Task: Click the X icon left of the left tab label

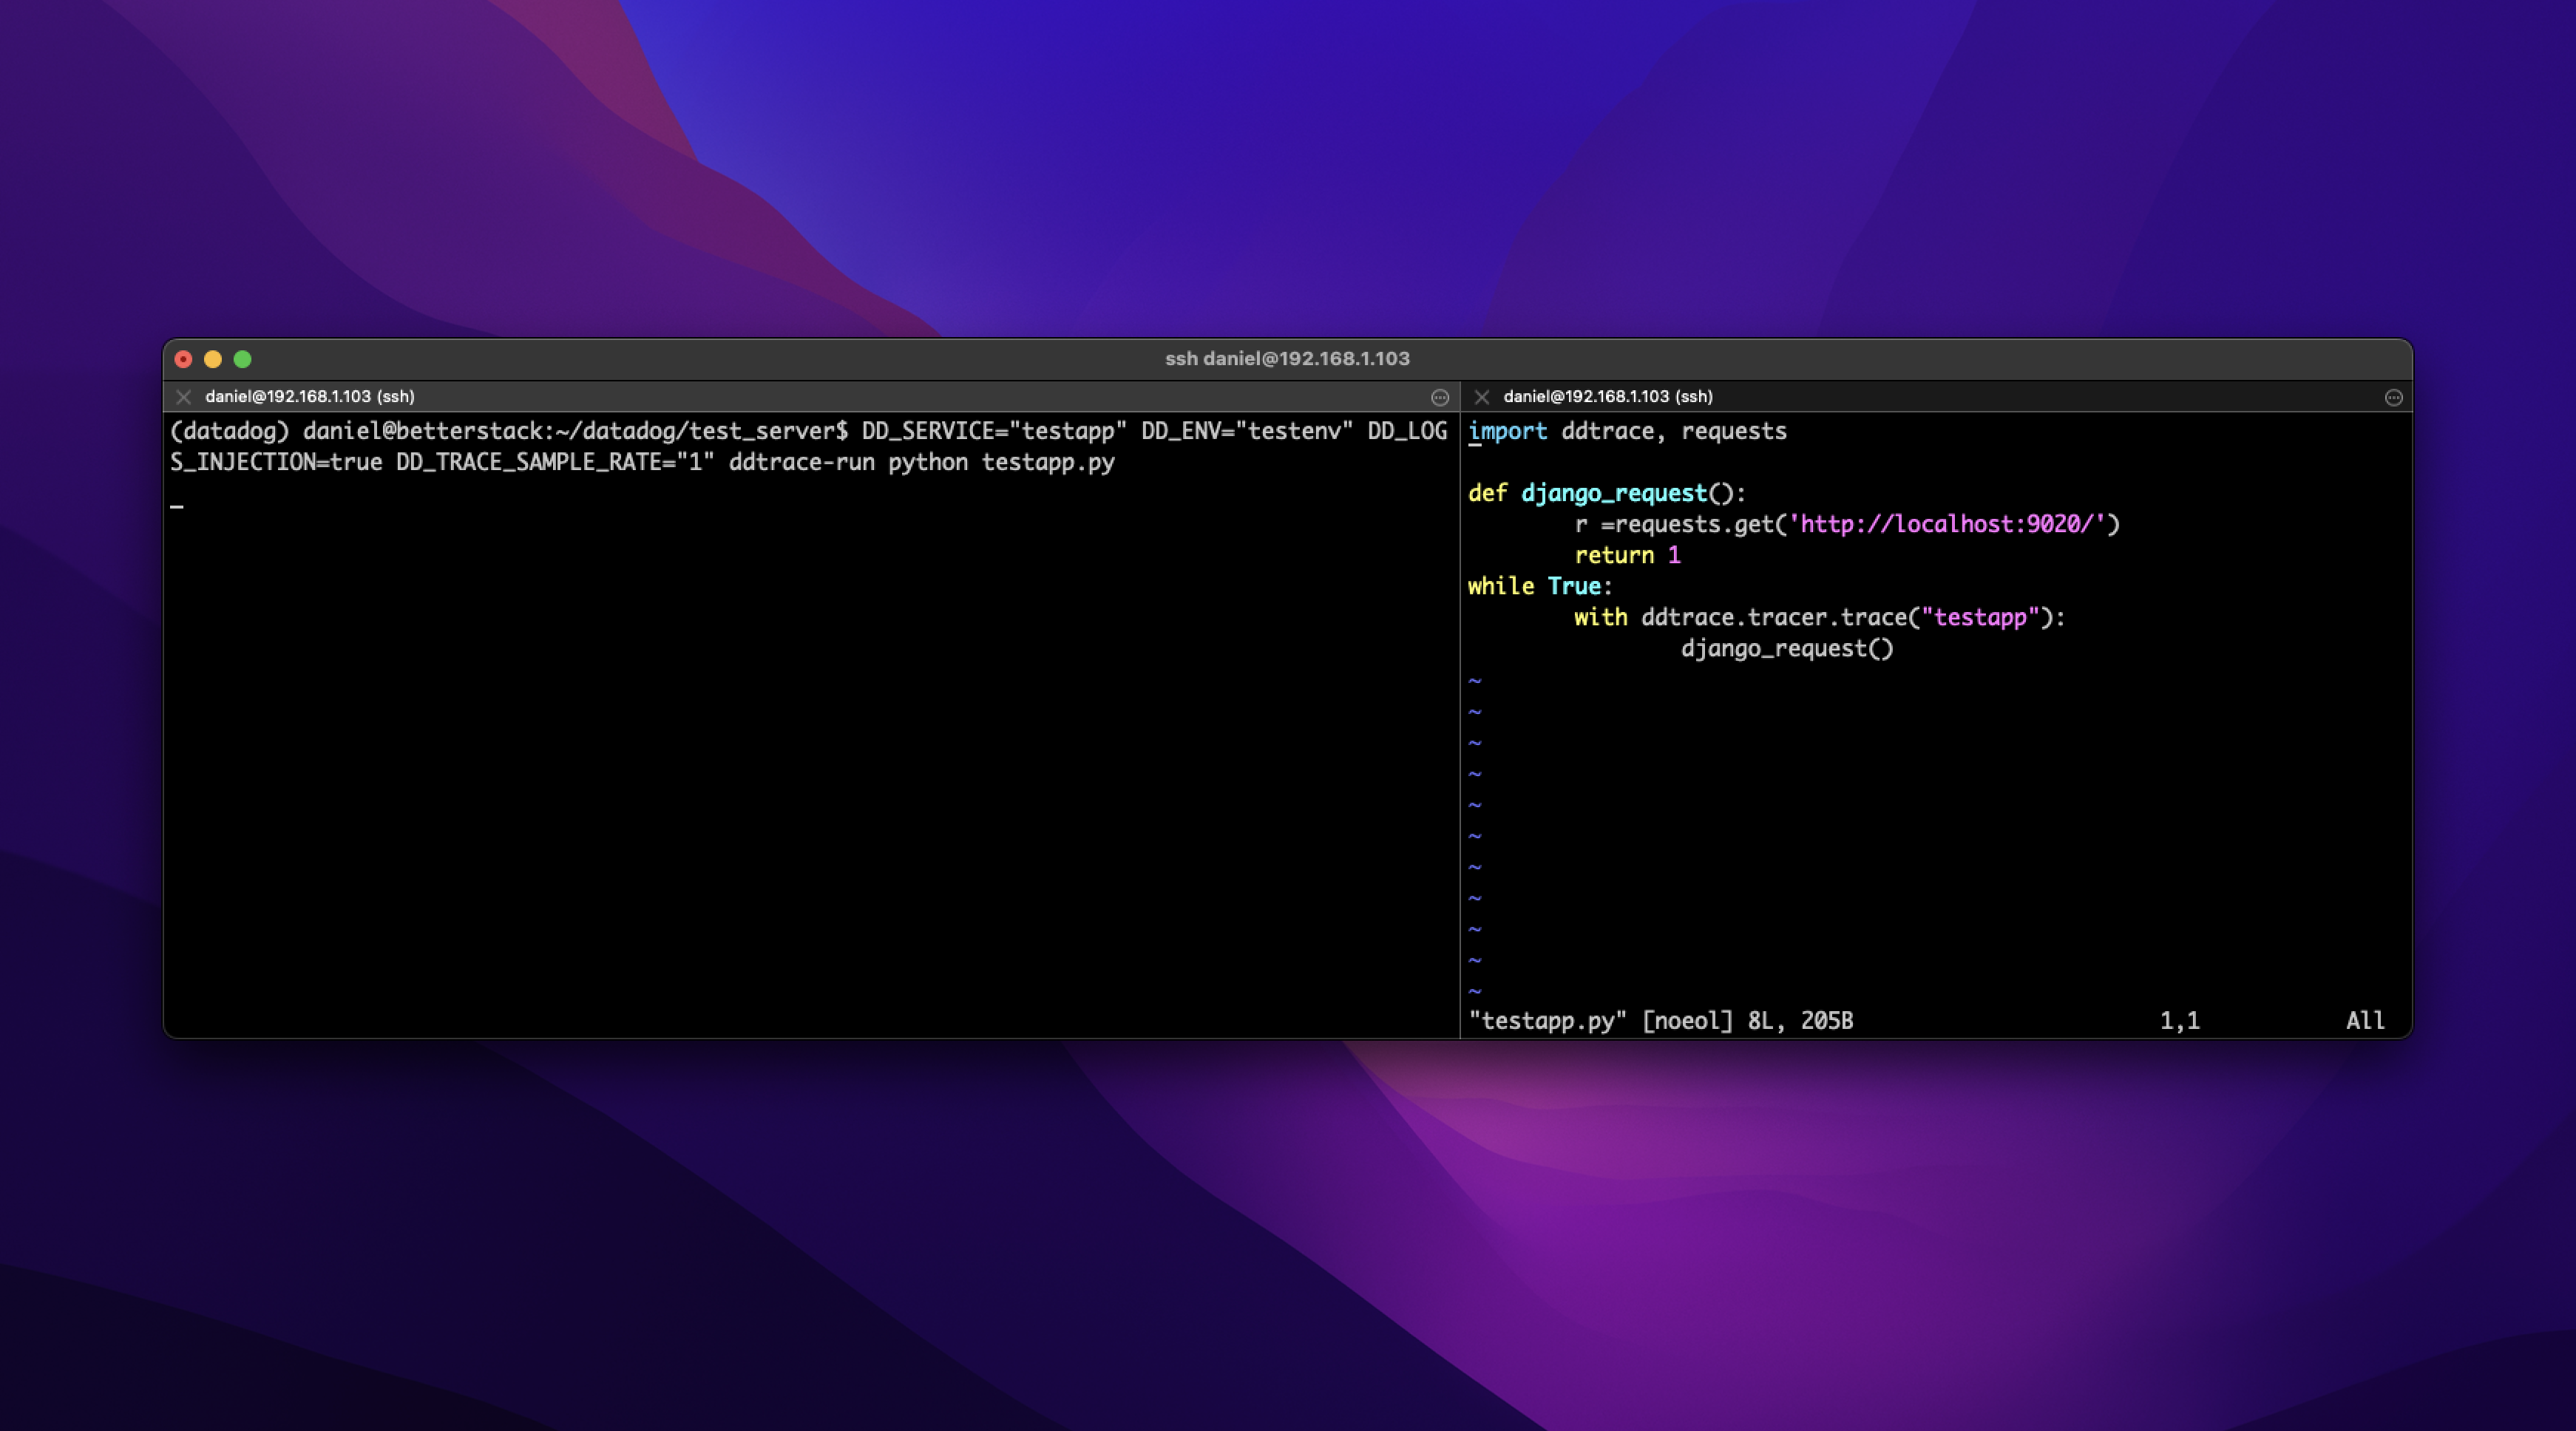Action: click(185, 396)
